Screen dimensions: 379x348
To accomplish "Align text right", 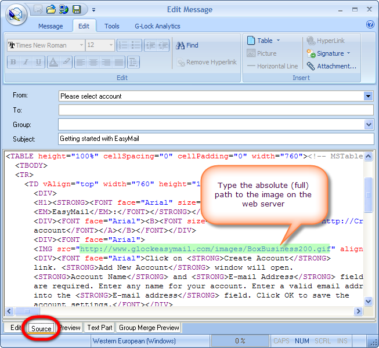I will click(106, 62).
